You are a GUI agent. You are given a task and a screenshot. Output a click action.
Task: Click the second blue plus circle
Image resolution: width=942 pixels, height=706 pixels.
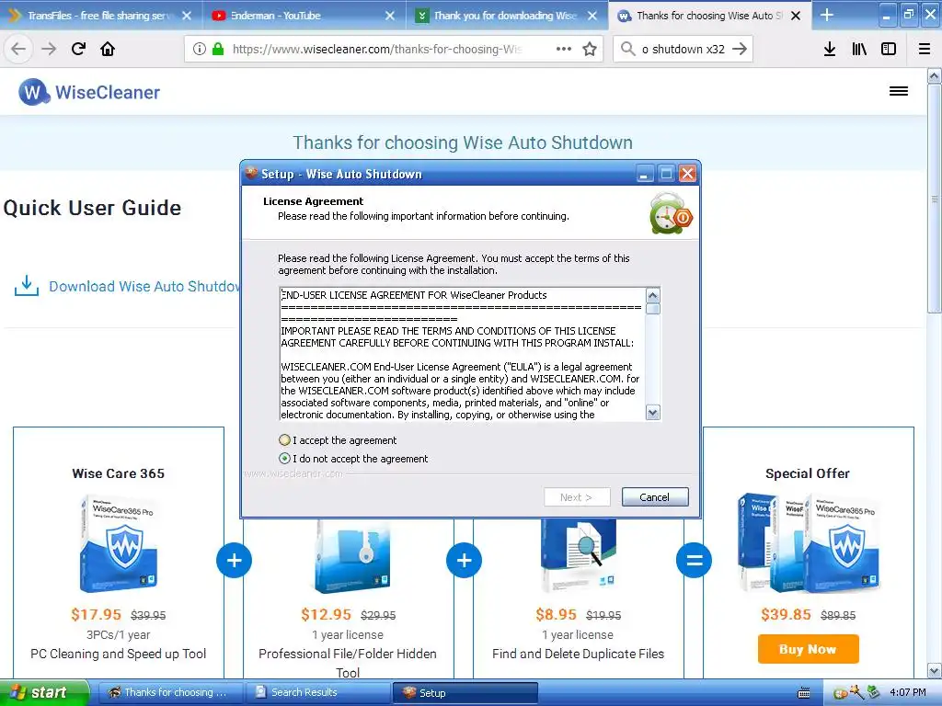[x=464, y=560]
